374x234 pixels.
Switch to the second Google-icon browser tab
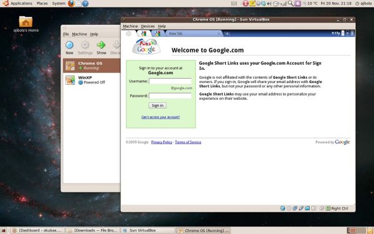(x=158, y=34)
